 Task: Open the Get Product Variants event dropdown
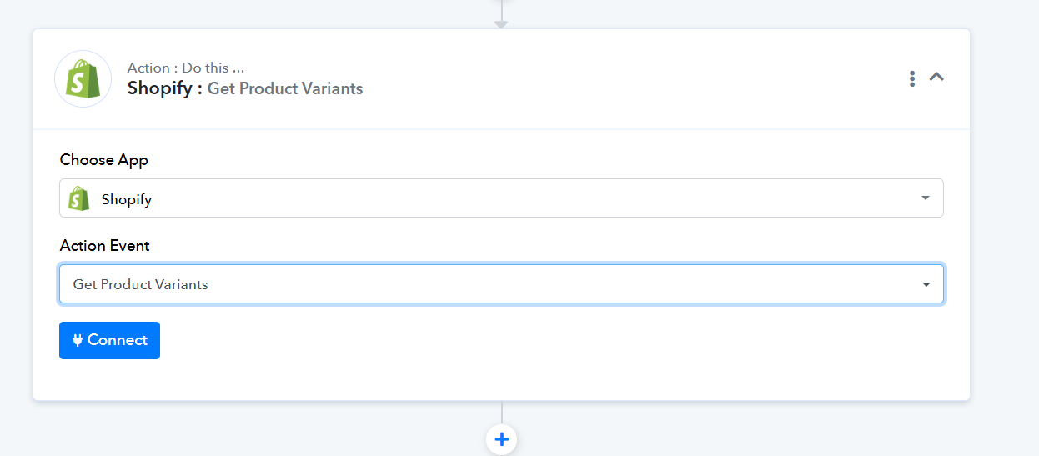(501, 284)
